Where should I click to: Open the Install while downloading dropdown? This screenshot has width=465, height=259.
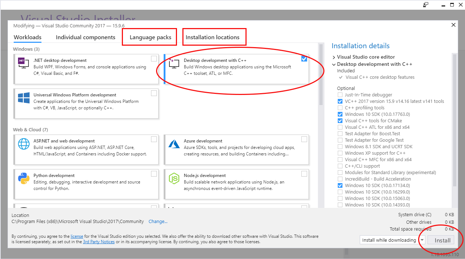coord(422,240)
